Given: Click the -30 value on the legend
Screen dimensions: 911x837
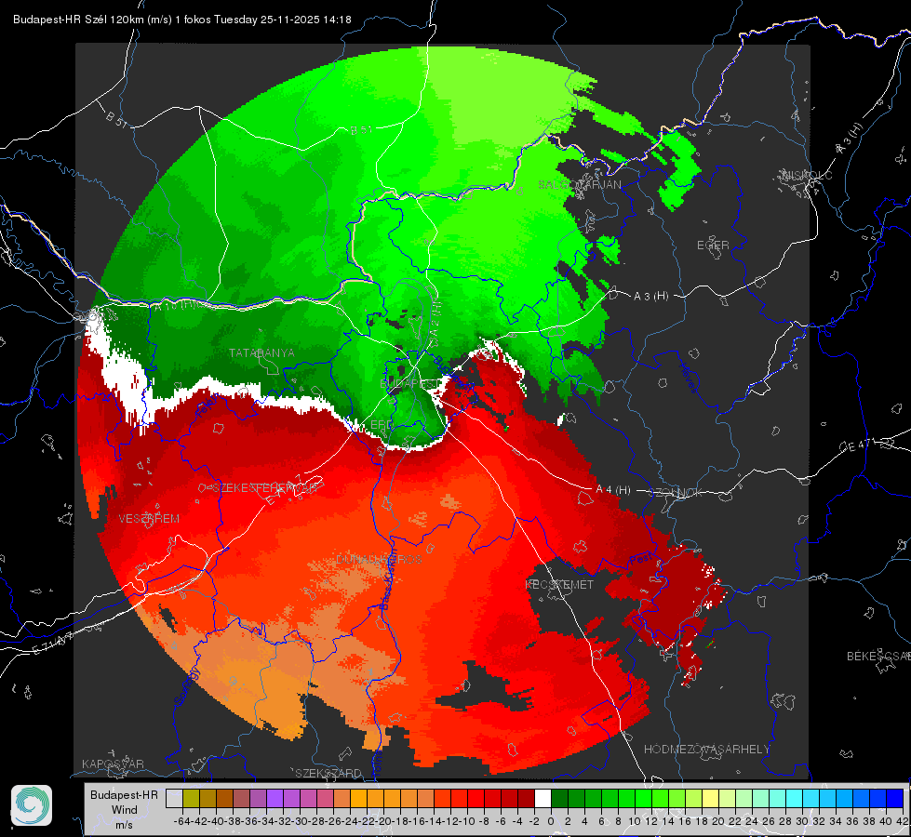Looking at the screenshot, I should (300, 821).
